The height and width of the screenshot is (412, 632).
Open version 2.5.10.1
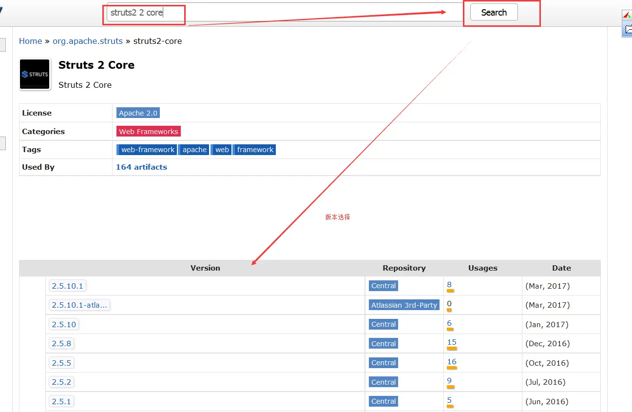point(67,286)
